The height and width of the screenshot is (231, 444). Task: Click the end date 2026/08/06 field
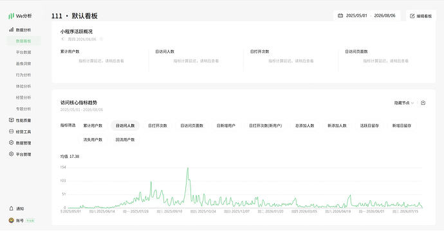(385, 16)
